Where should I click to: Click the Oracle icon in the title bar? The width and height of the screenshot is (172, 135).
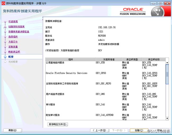[x=3, y=3]
